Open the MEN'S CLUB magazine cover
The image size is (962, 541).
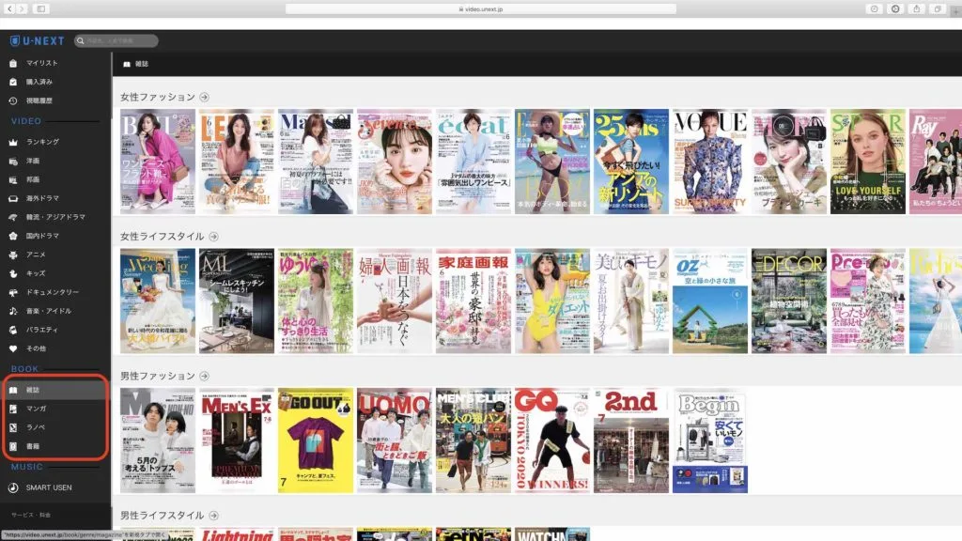coord(473,441)
